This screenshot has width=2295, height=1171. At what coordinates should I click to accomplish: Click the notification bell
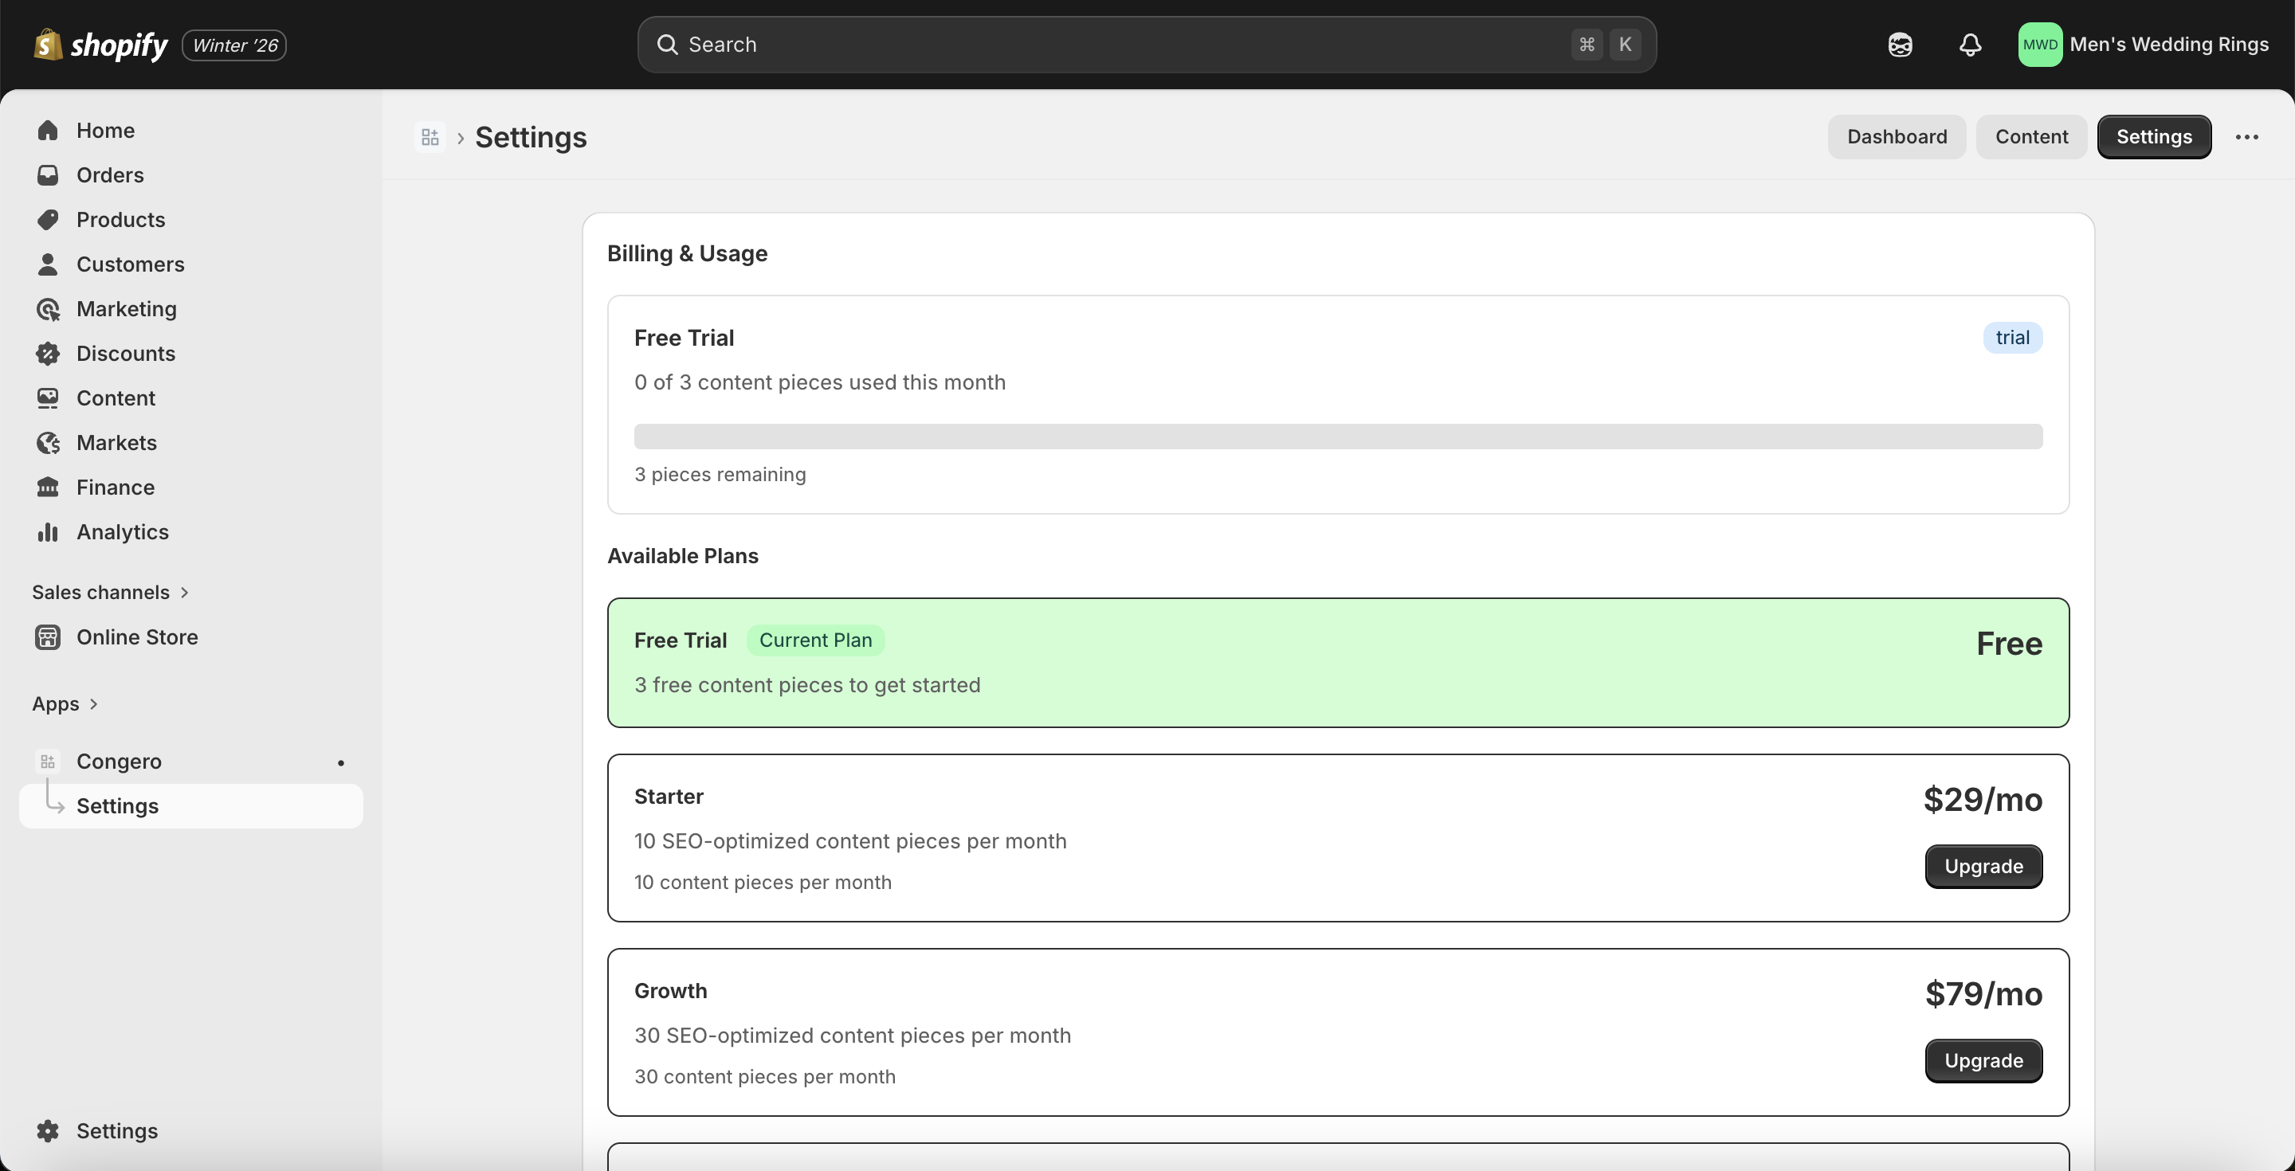click(1970, 44)
